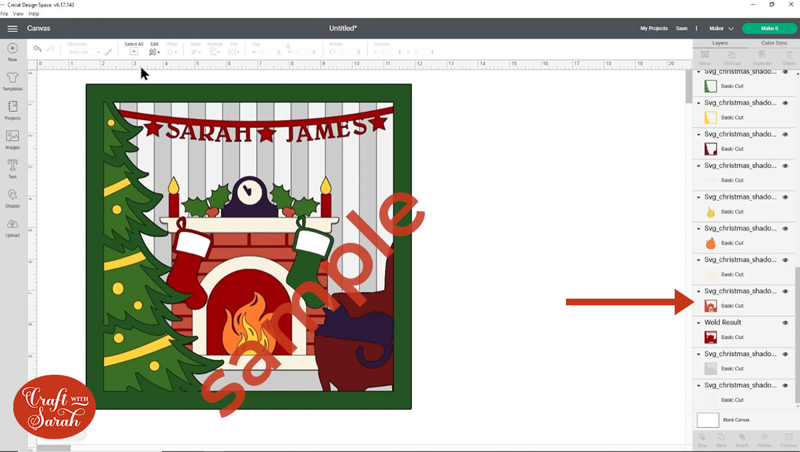The height and width of the screenshot is (452, 800).
Task: Switch to the Color Sync tab
Action: pyautogui.click(x=773, y=43)
